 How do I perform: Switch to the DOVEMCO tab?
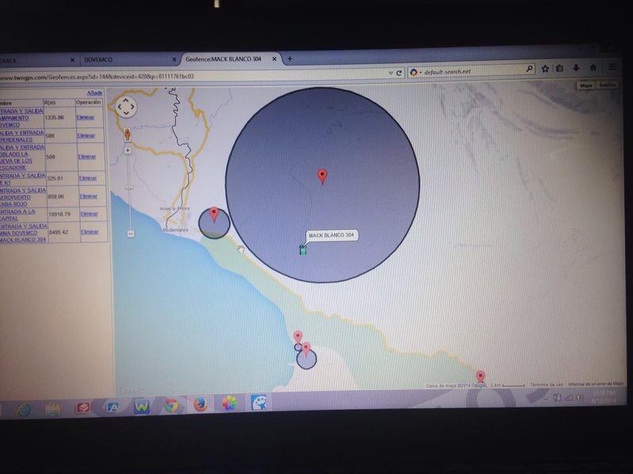pyautogui.click(x=128, y=60)
